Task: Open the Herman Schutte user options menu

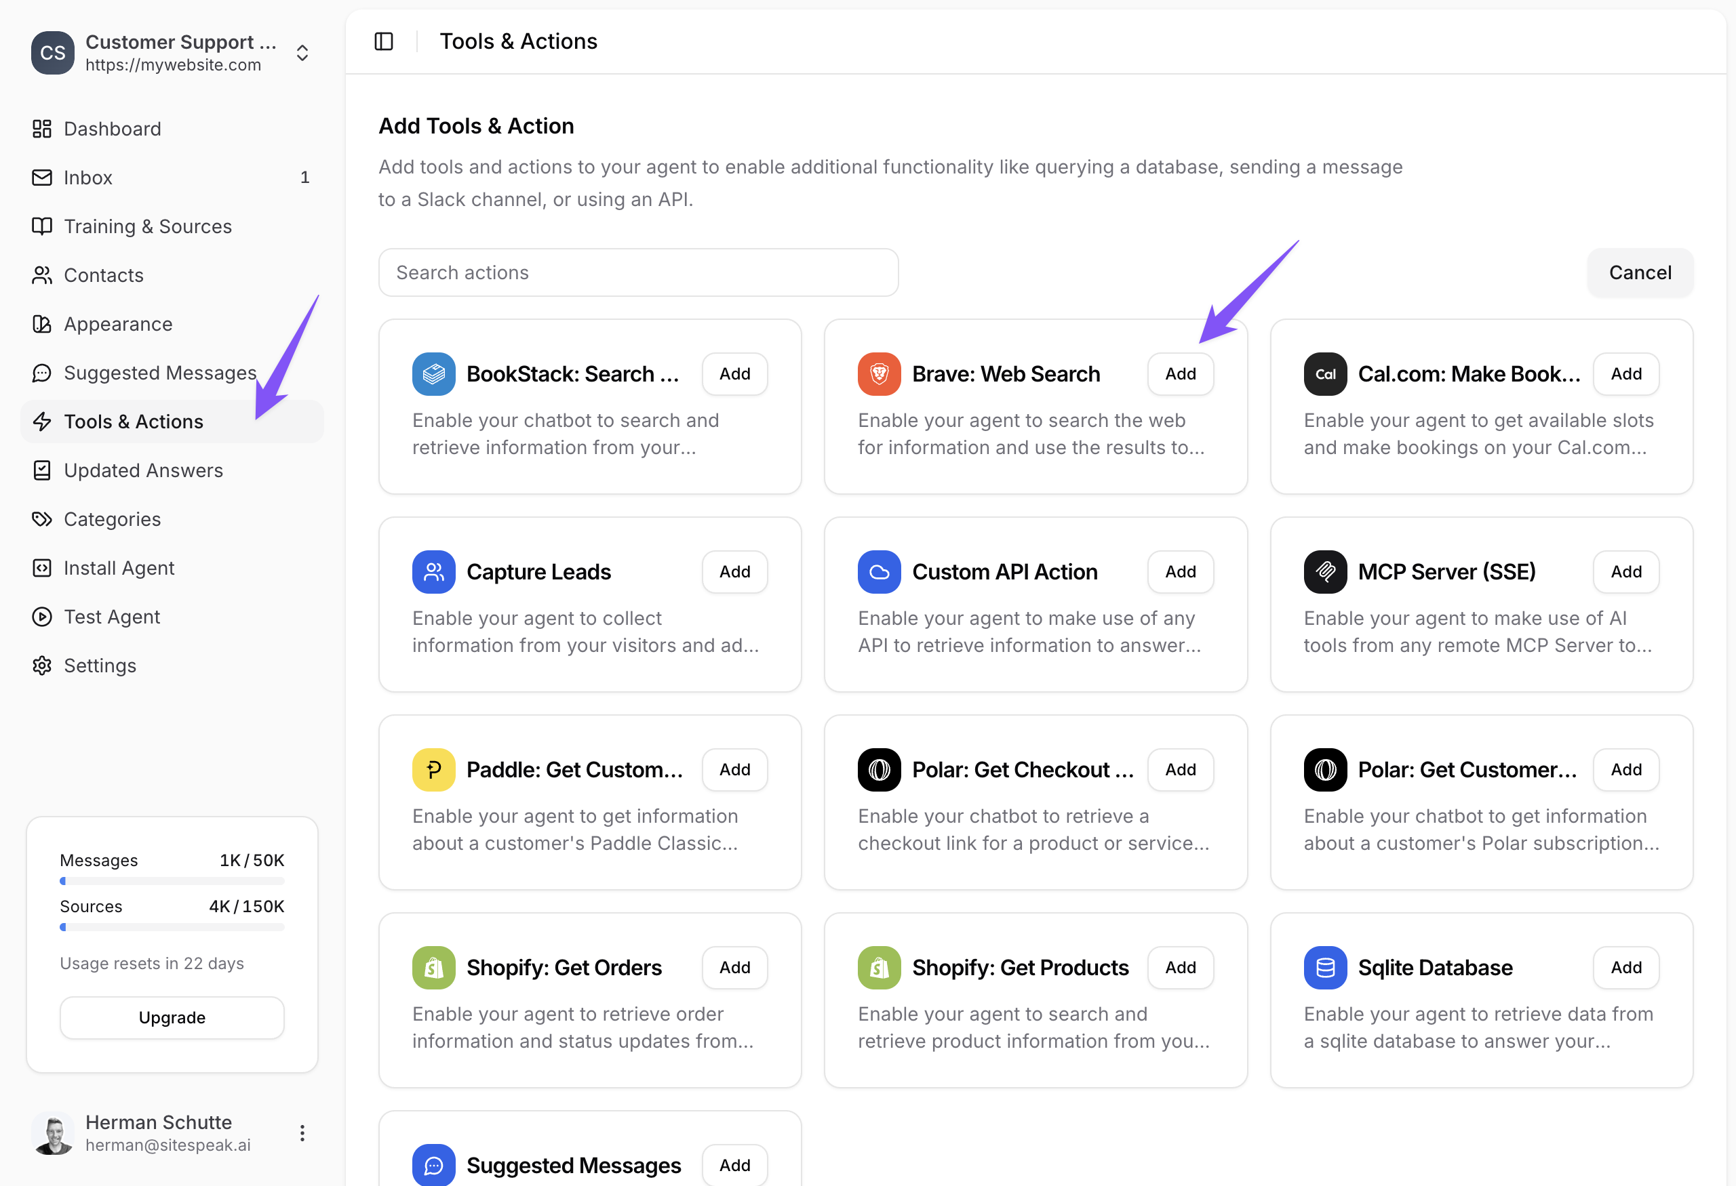Action: 302,1133
